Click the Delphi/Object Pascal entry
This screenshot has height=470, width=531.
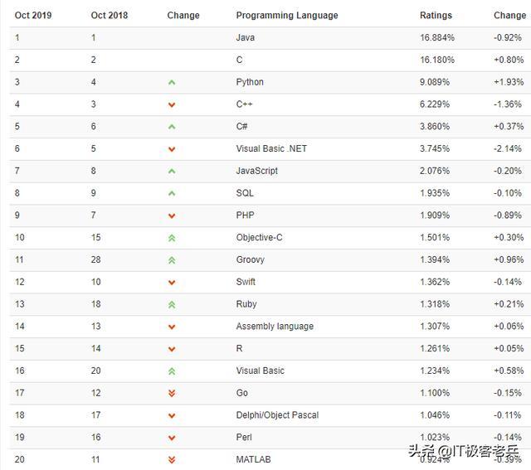point(277,414)
